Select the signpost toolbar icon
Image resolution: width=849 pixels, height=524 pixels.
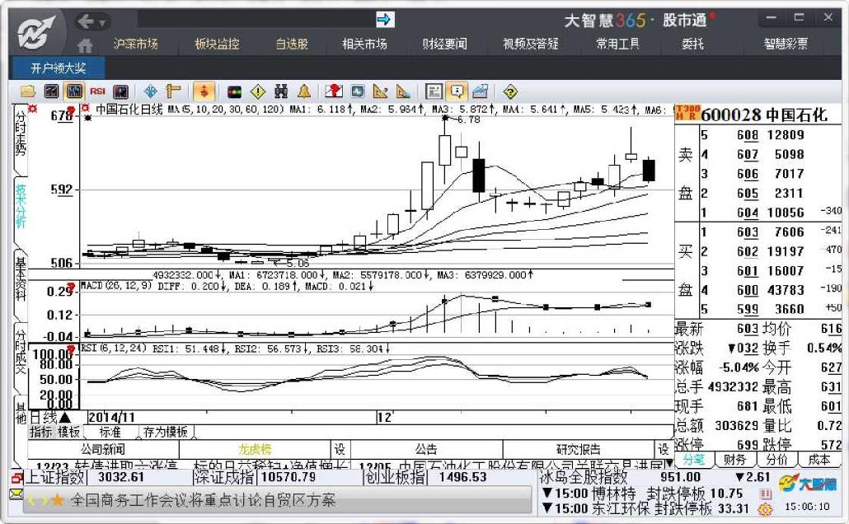[x=173, y=91]
